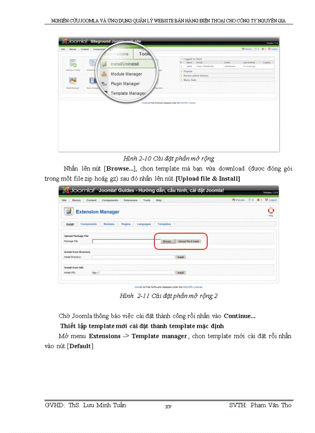Screen dimensions: 315x433
Task: Click the Install/Uninstall icon in the magnified menu
Action: (104, 64)
